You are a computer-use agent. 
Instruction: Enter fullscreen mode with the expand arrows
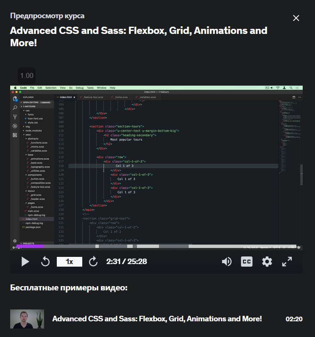[x=287, y=262]
